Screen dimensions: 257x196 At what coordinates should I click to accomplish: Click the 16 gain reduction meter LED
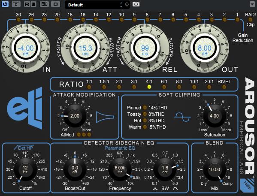coord(83,20)
